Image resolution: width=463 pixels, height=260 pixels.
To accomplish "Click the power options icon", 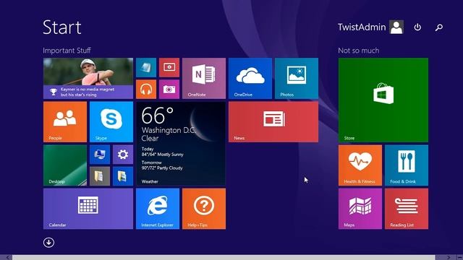I will (417, 27).
